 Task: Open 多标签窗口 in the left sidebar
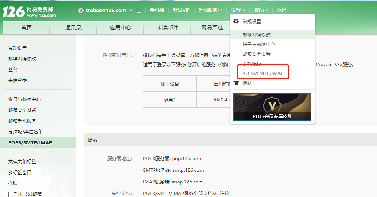20,172
